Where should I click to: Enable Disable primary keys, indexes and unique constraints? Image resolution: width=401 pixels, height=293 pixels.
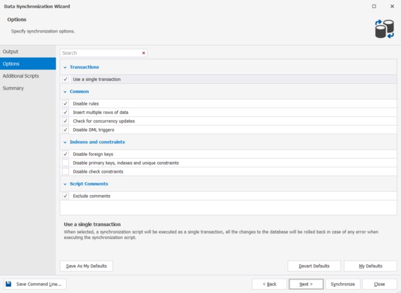click(x=65, y=162)
